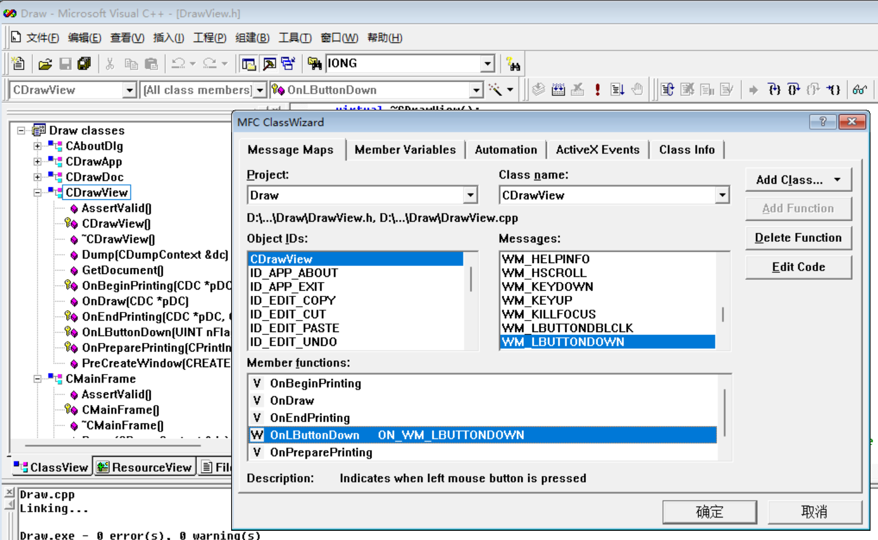Select ID_APP_ABOUT in Object IDs list
Screen dimensions: 878x540
click(x=355, y=273)
